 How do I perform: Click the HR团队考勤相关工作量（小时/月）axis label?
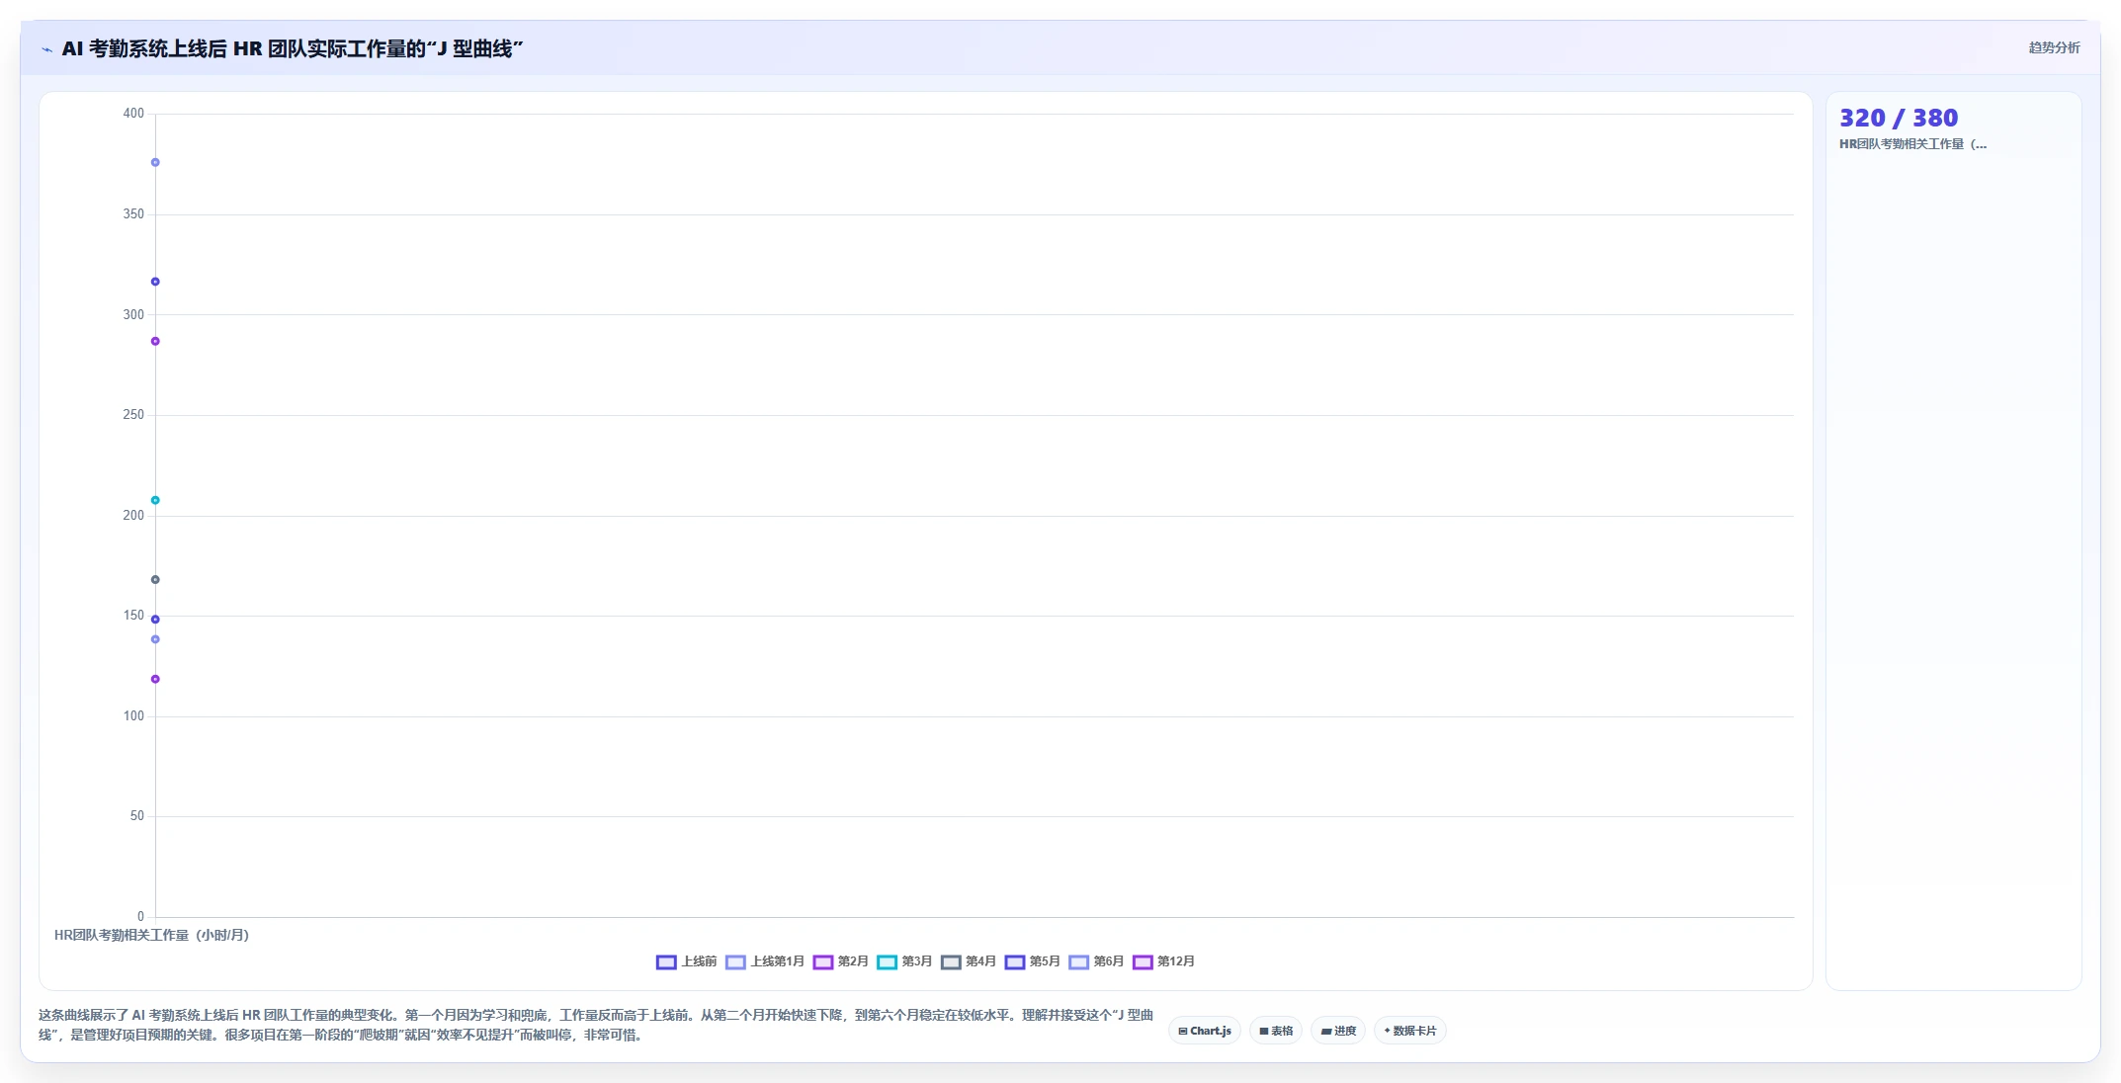pyautogui.click(x=151, y=935)
